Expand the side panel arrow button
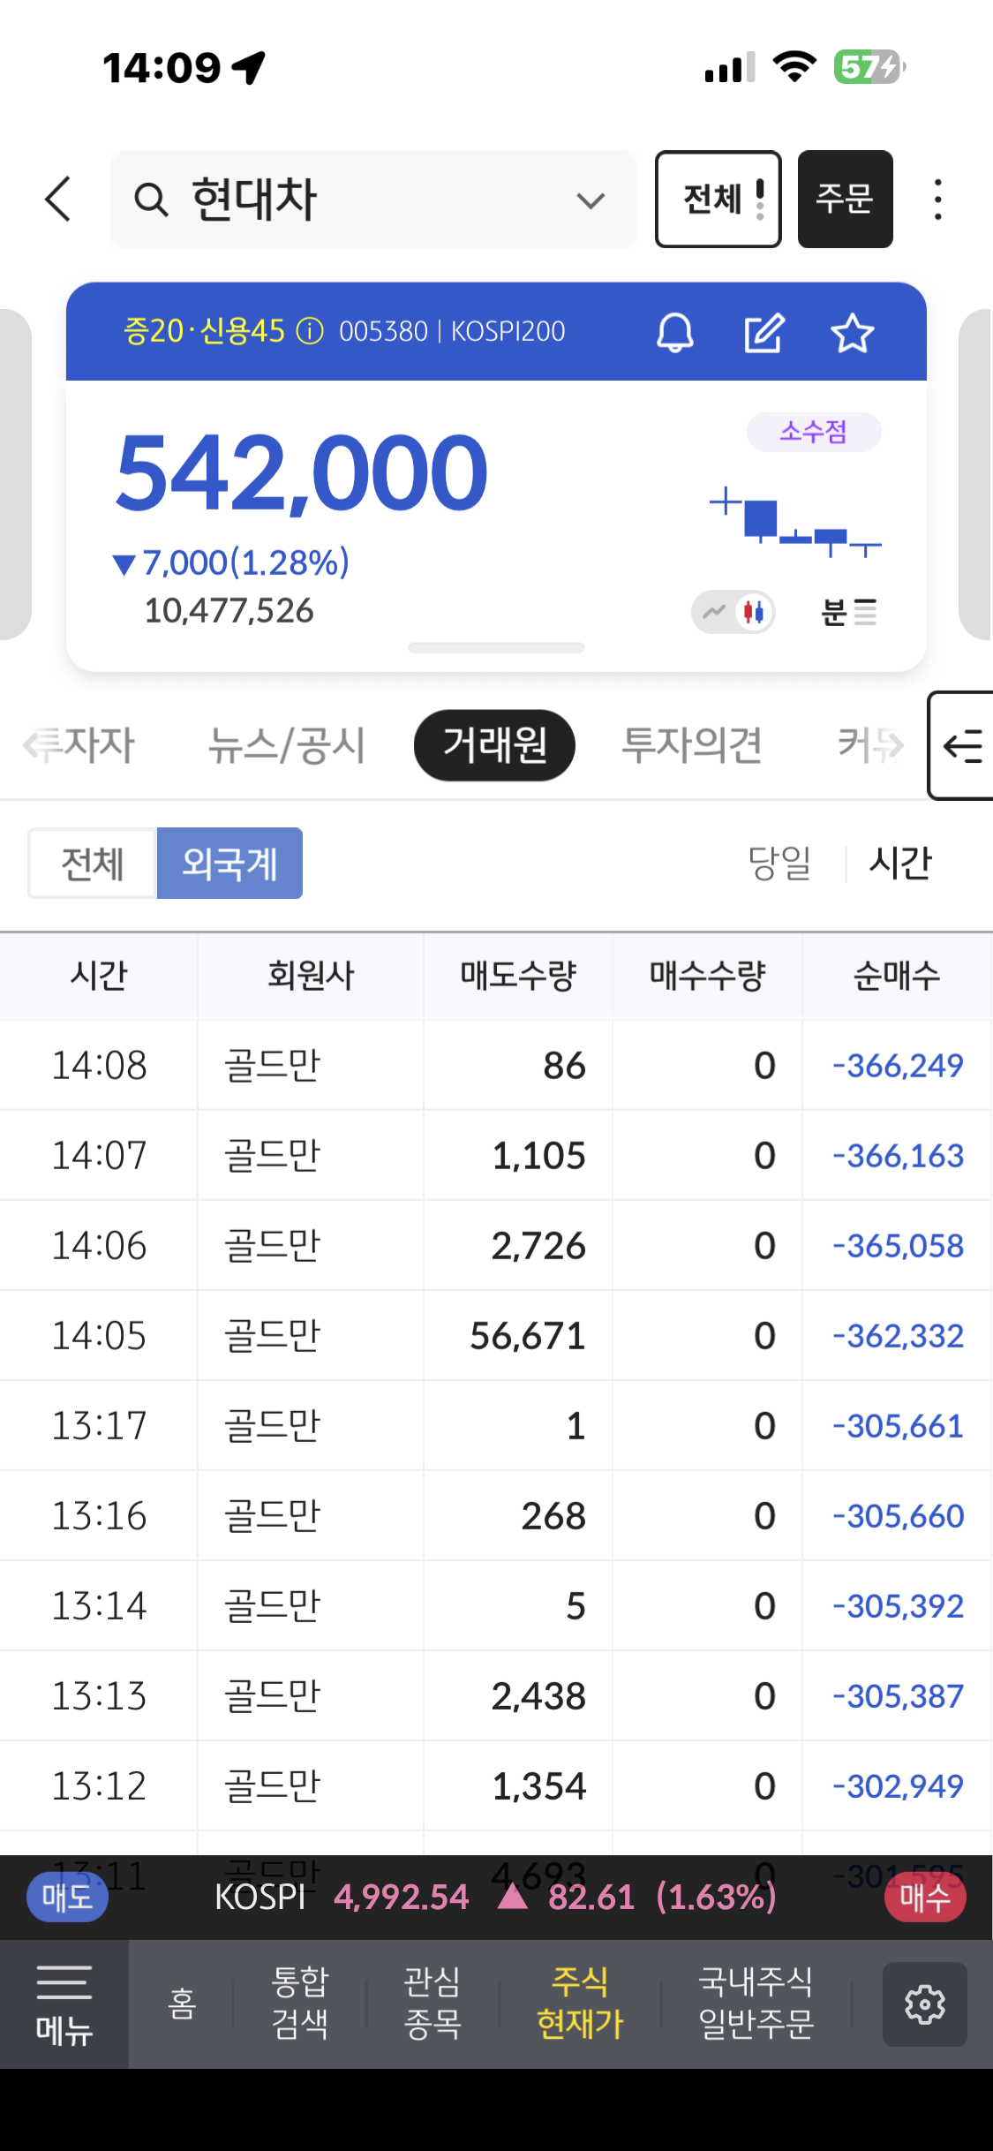This screenshot has width=993, height=2151. point(961,746)
